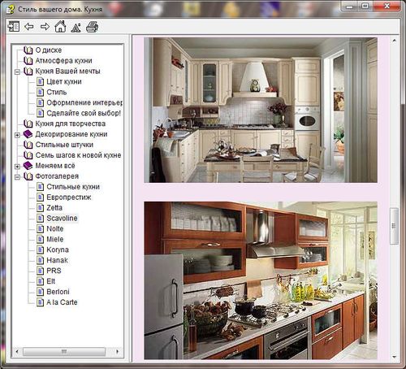
Task: Expand the Декорирование кухни tree node
Action: pos(17,135)
